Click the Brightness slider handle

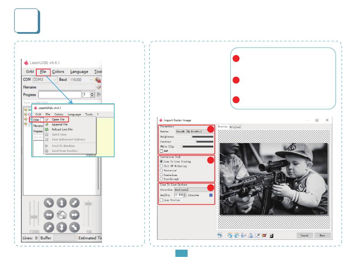(x=192, y=137)
